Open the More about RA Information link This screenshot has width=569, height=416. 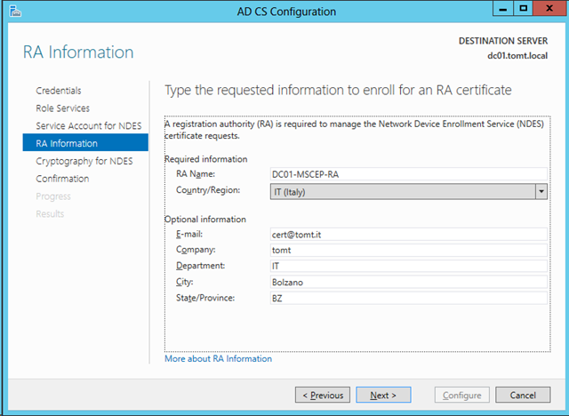click(218, 359)
